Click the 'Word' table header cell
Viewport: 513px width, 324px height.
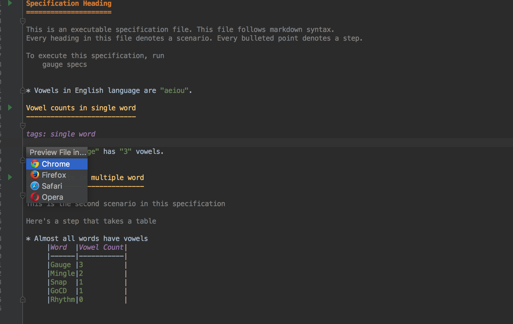point(59,247)
